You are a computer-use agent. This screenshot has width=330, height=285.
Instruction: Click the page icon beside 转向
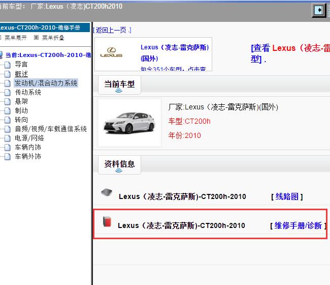click(8, 120)
